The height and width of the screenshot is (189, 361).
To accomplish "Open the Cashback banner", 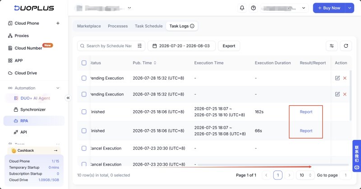I will (34, 150).
